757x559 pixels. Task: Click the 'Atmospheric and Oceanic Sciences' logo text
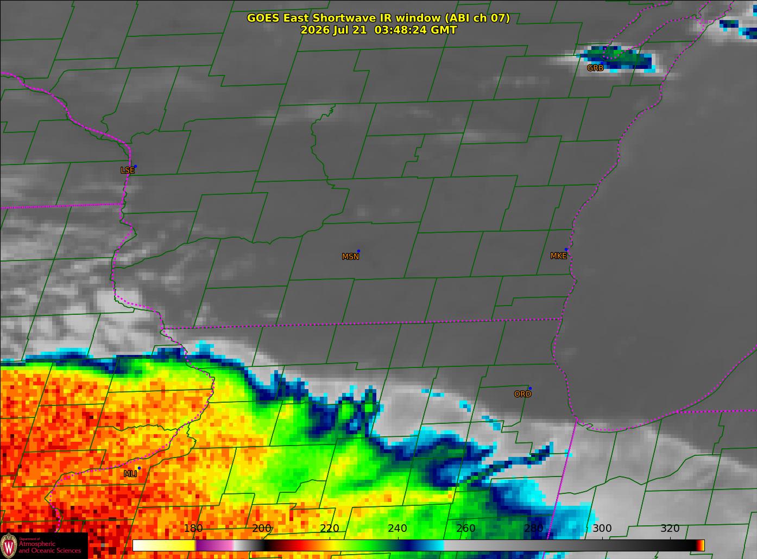[x=50, y=547]
